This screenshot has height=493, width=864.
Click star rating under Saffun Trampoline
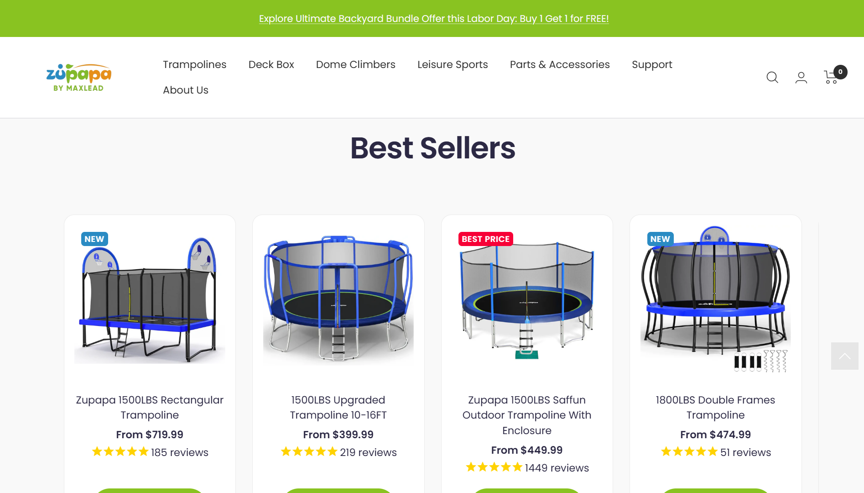494,467
